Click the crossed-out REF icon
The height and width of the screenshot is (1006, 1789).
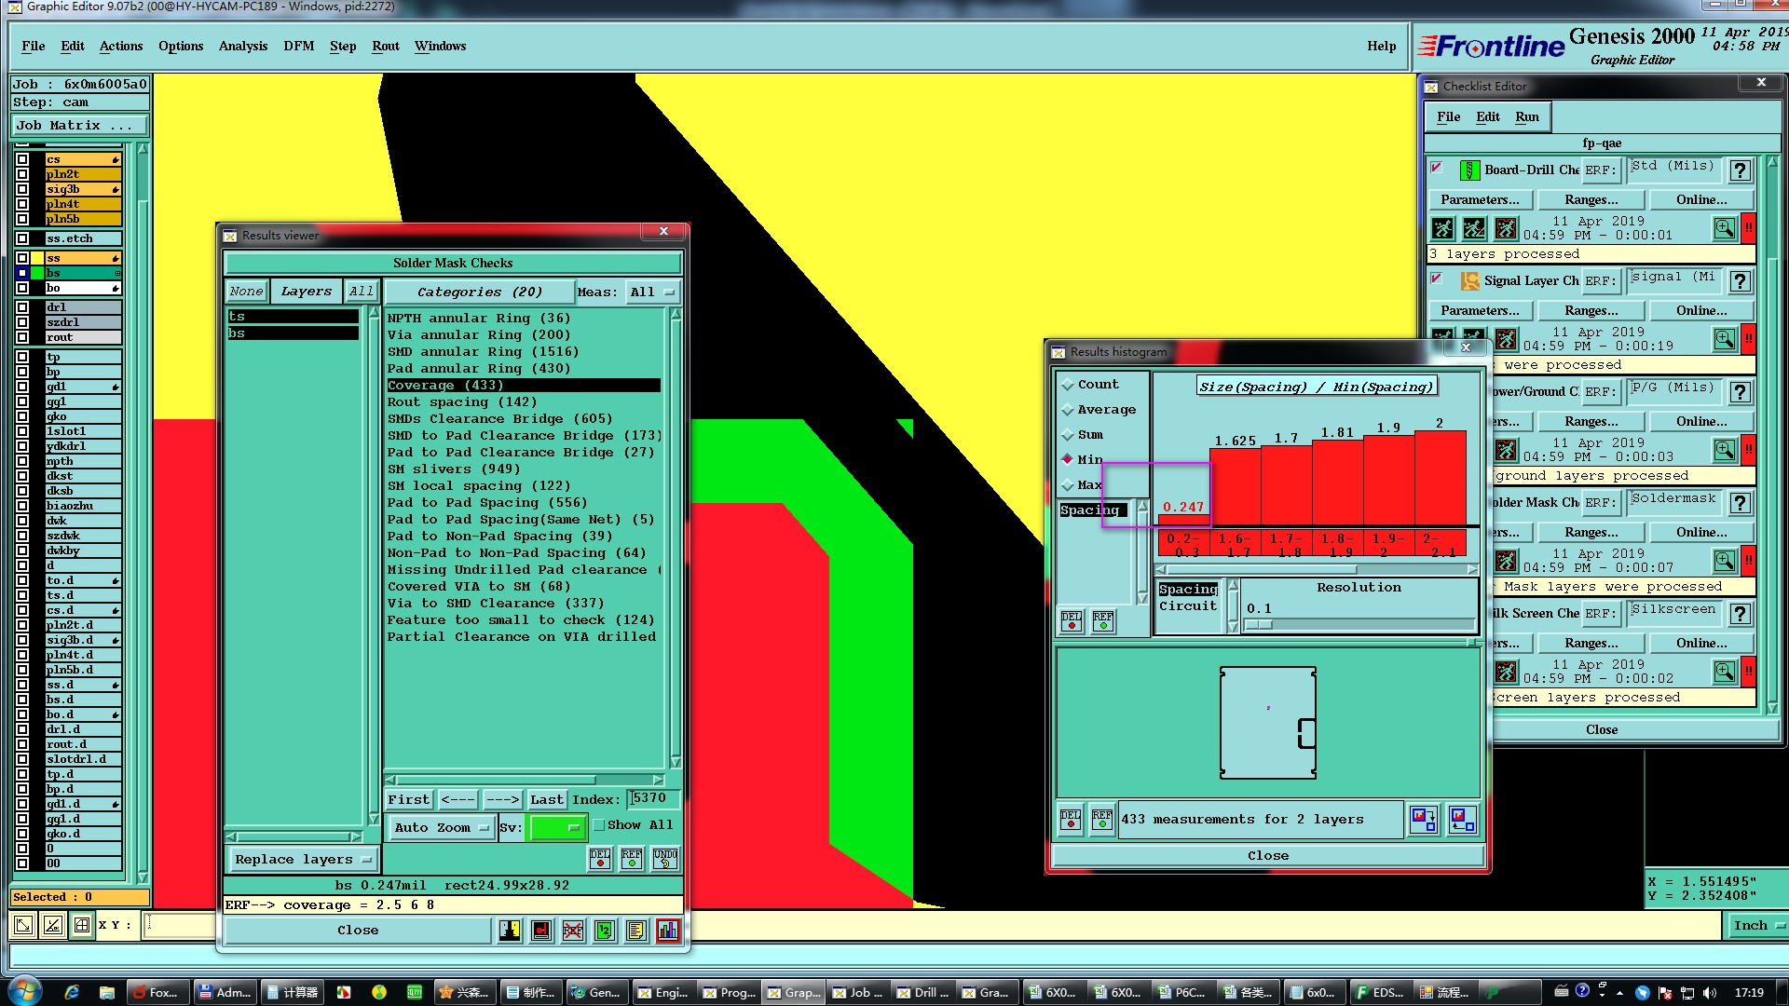(x=572, y=930)
